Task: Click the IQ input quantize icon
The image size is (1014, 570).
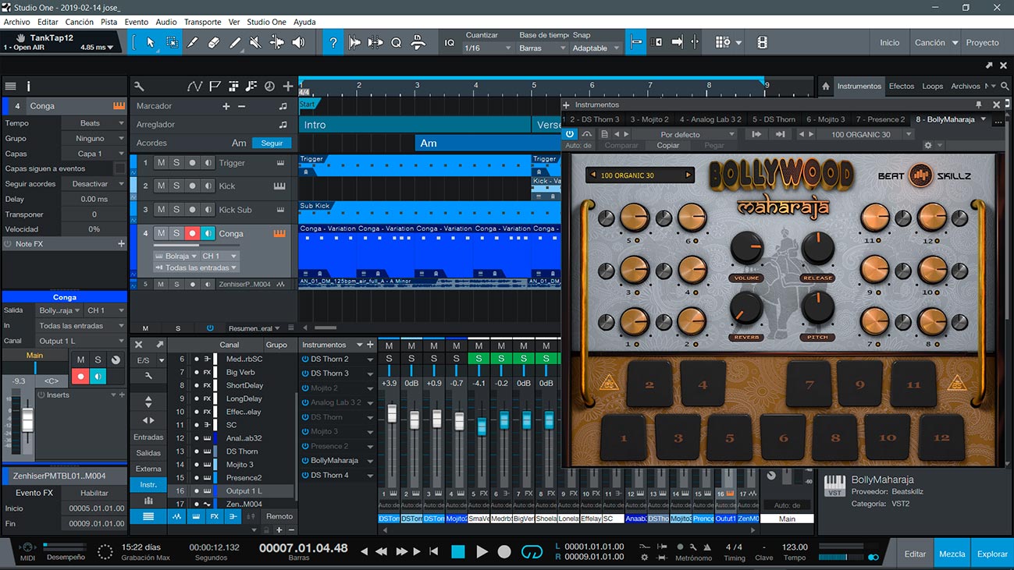Action: point(450,43)
